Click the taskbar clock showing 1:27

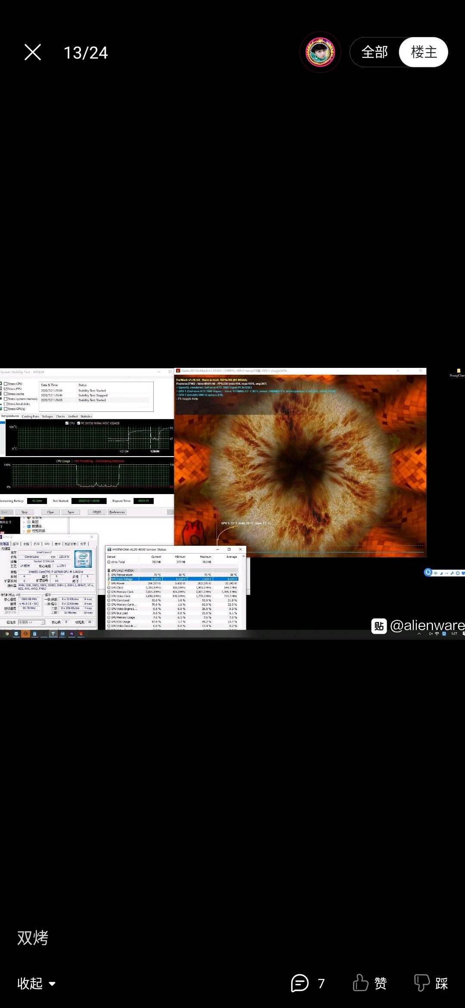pyautogui.click(x=454, y=634)
